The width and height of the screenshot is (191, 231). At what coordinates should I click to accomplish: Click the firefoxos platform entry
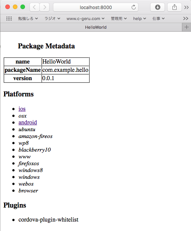tap(29, 163)
